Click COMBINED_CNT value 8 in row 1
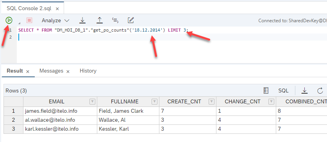Viewport: 327px width, 142px height. (302, 111)
